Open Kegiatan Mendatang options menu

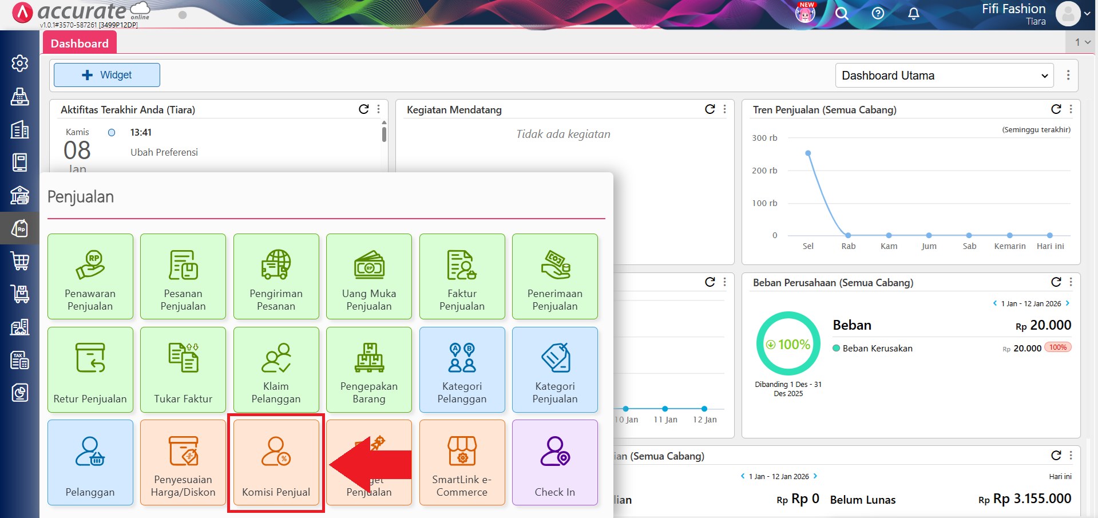coord(725,109)
